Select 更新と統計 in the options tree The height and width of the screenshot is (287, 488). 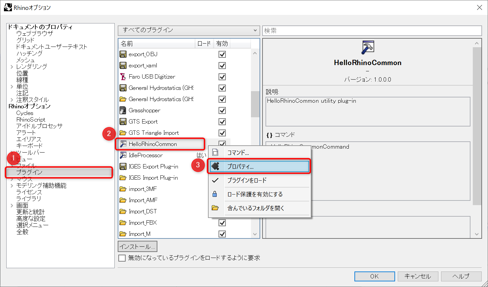tap(30, 212)
